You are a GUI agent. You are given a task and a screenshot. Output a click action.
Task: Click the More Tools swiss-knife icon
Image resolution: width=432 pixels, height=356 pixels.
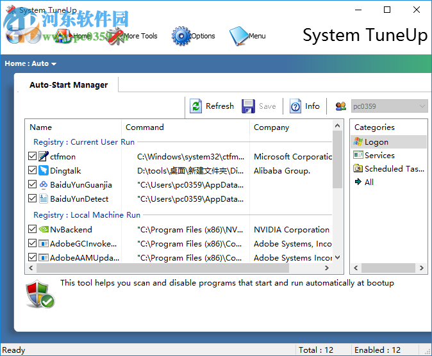[x=115, y=36]
